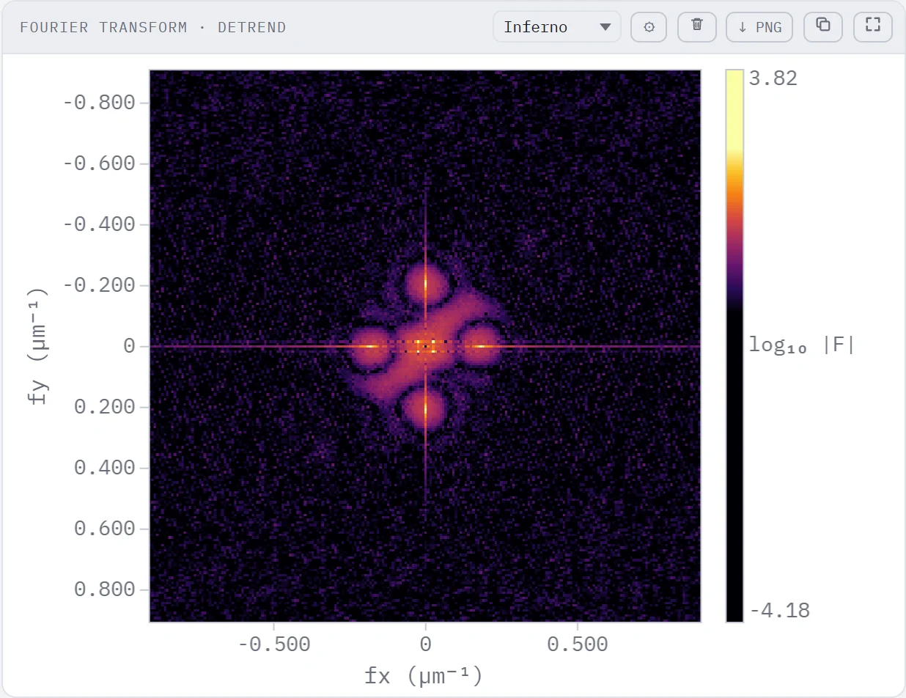Download the plot as PNG
Image resolution: width=906 pixels, height=698 pixels.
click(x=759, y=27)
